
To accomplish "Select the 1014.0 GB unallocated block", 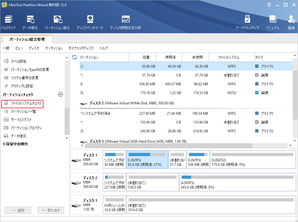I will [x=211, y=205].
